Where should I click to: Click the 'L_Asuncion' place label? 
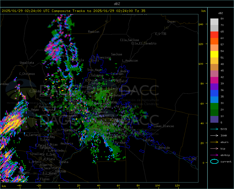(x=130, y=61)
